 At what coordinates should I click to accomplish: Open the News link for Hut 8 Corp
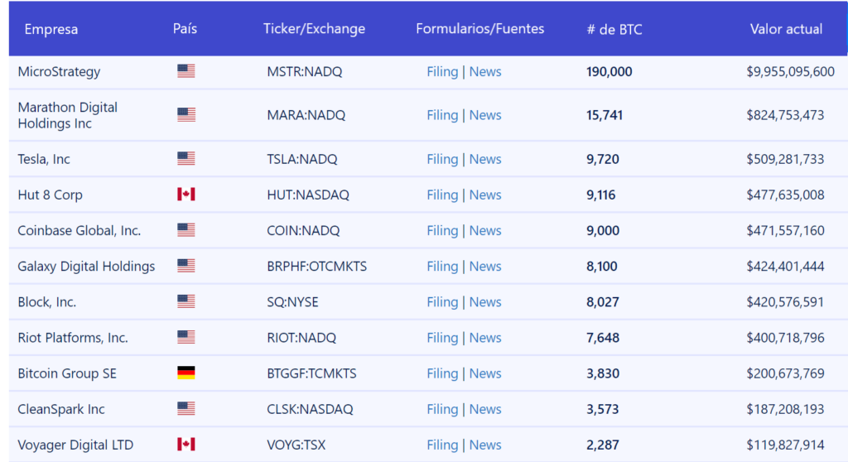click(485, 195)
